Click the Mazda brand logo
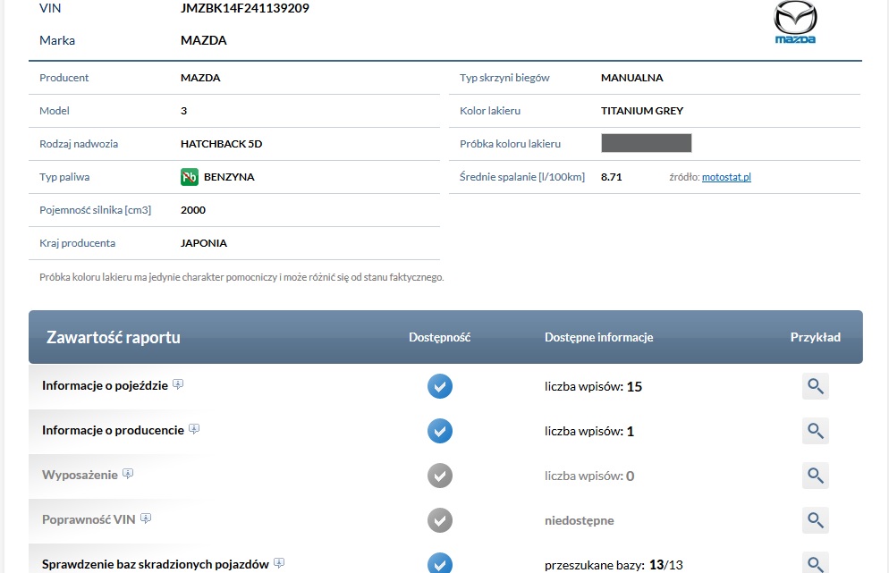This screenshot has width=889, height=573. (794, 22)
